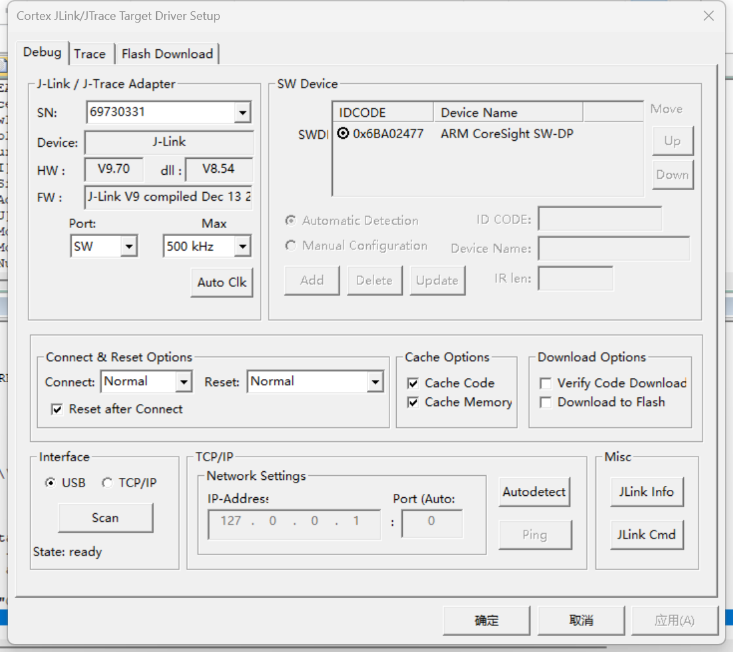Select the USB interface radio button

50,483
